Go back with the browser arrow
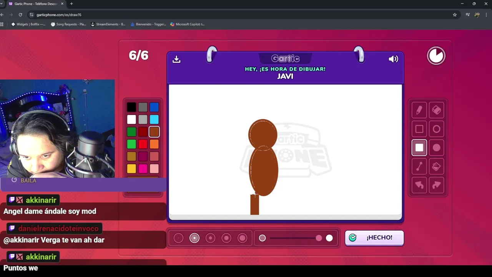492x277 pixels. tap(2, 15)
